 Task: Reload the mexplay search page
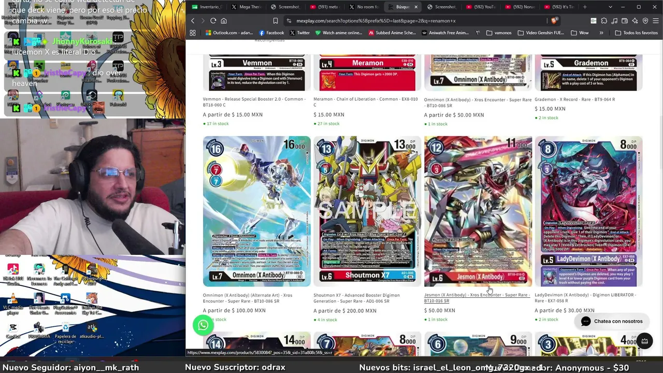213,21
